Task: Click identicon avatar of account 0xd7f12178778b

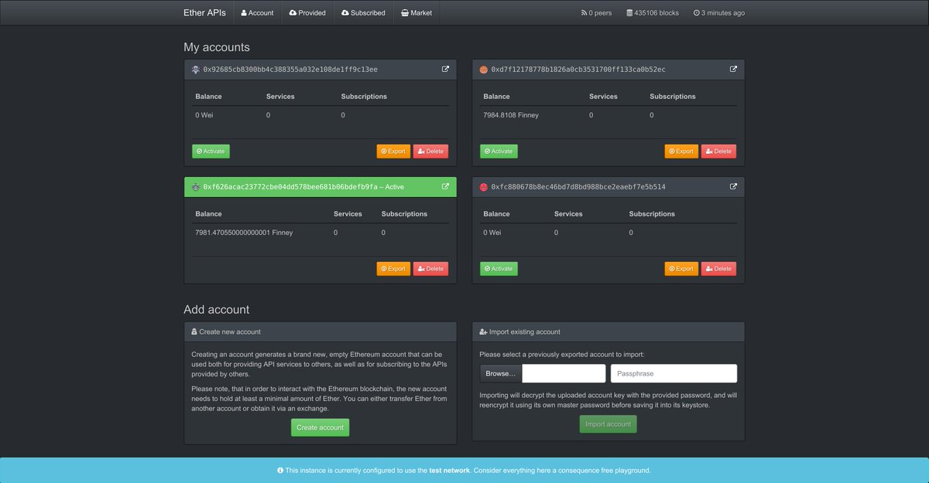Action: (484, 70)
